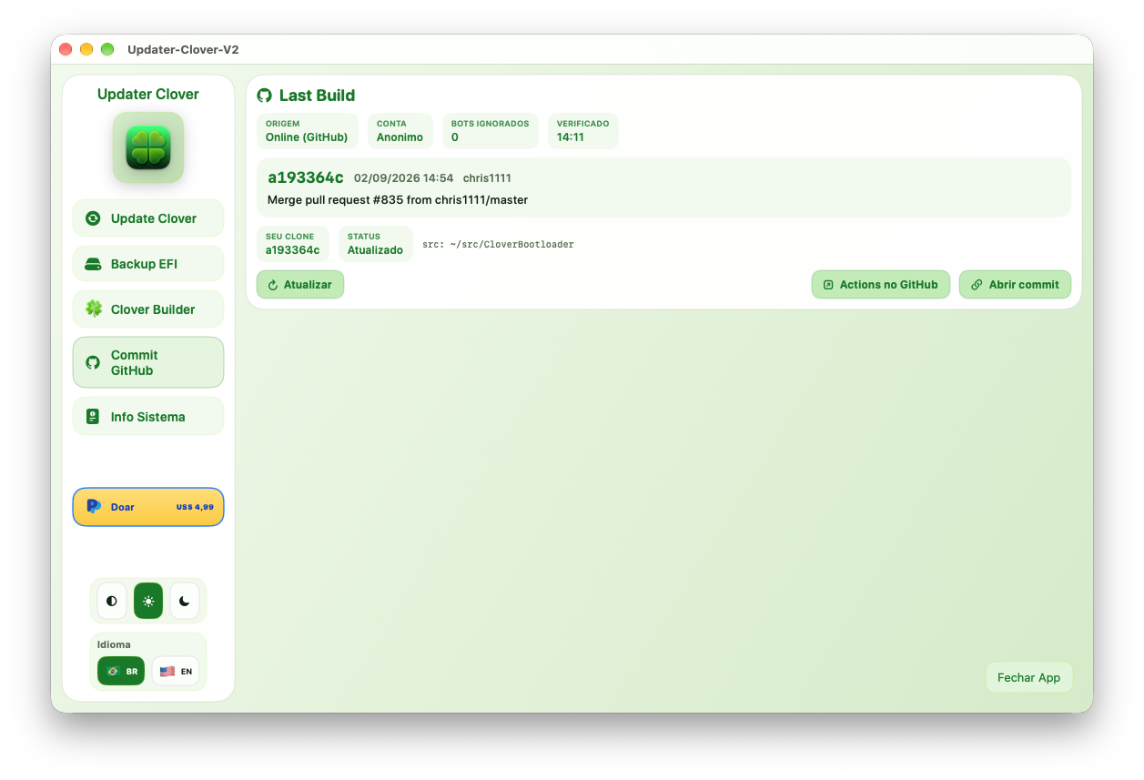Click the Verificado 14:11 chip
Image resolution: width=1144 pixels, height=780 pixels.
click(583, 131)
